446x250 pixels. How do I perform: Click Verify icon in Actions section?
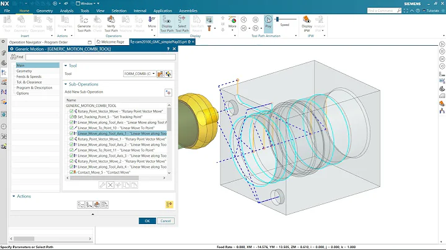[x=97, y=205]
